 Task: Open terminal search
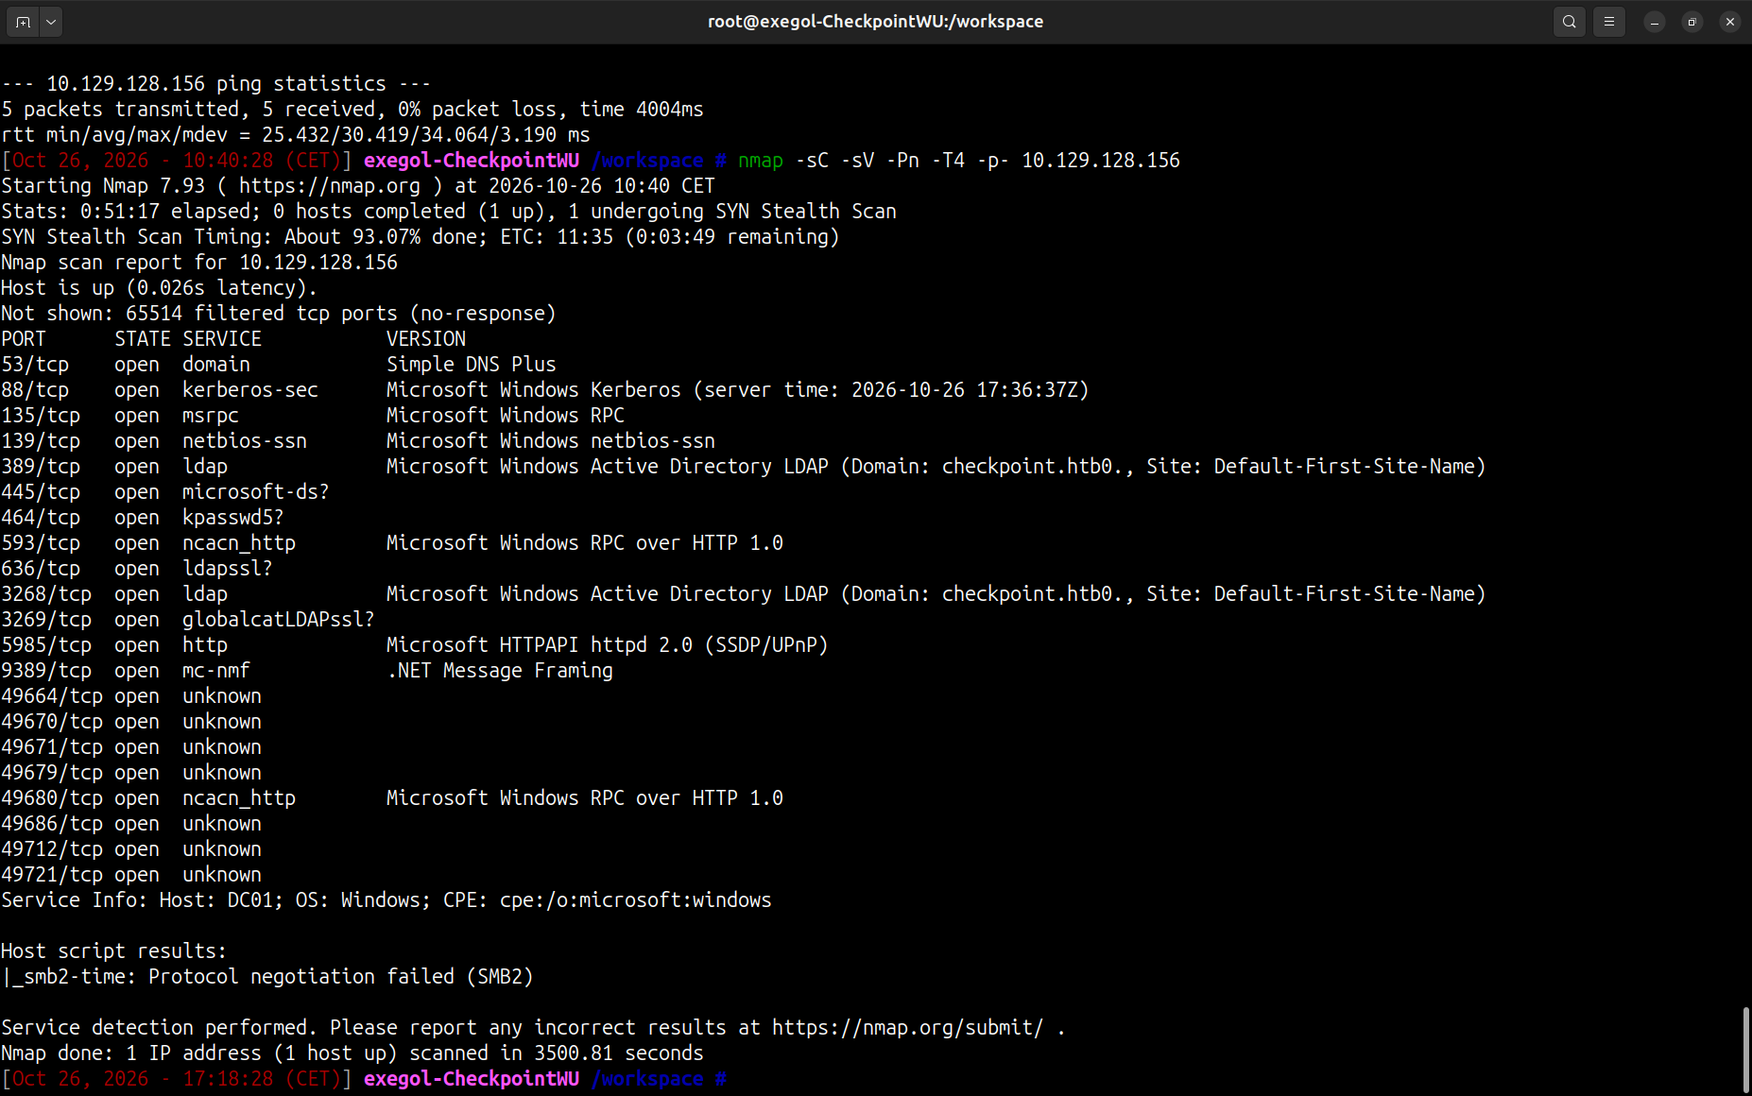(x=1570, y=22)
